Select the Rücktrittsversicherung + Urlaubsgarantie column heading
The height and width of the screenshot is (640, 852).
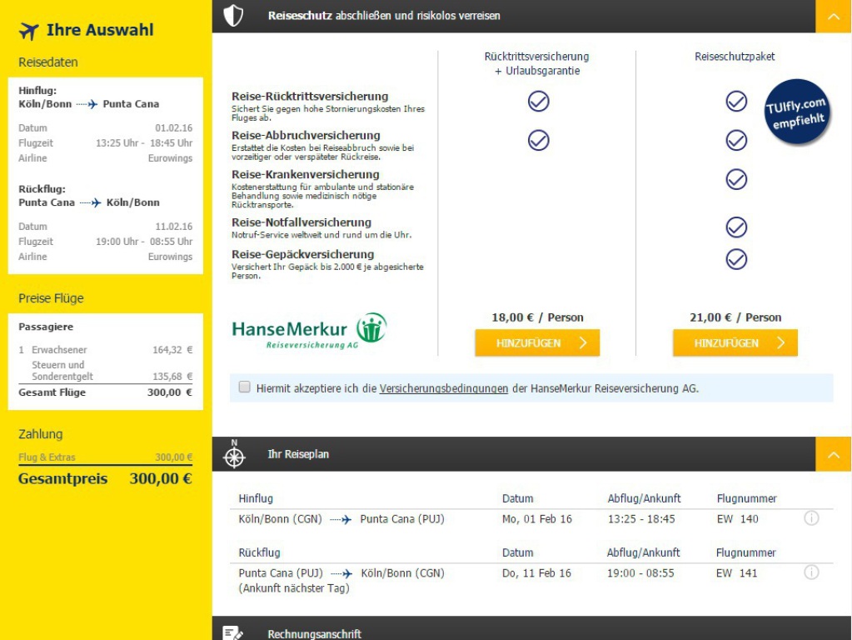click(536, 63)
